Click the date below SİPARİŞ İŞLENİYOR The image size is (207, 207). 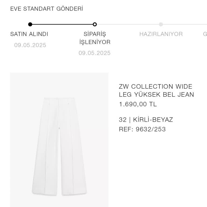coord(95,53)
